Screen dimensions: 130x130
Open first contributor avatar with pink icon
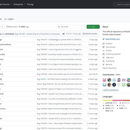click(104, 80)
